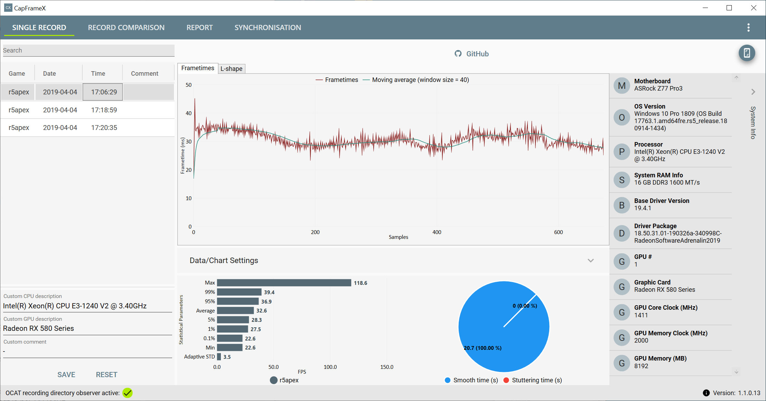Image resolution: width=766 pixels, height=401 pixels.
Task: Expand the Data/Chart Settings panel
Action: (591, 261)
